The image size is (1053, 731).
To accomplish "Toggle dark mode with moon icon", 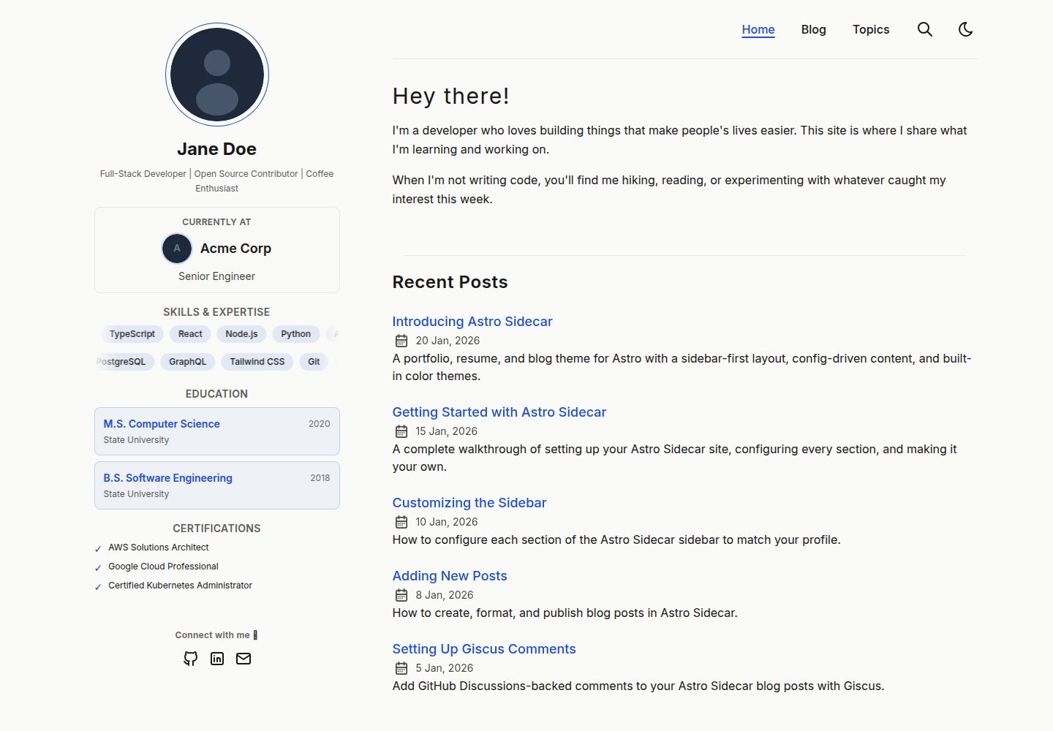I will [x=966, y=29].
